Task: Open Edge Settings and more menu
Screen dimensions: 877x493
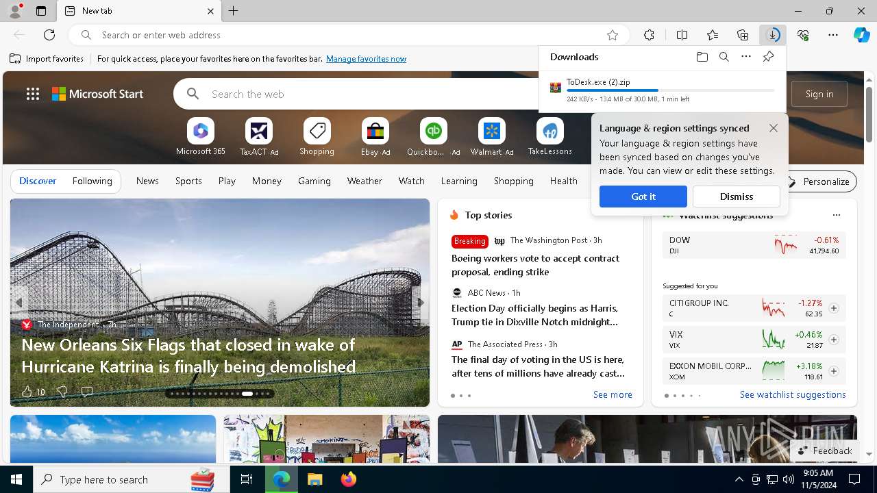Action: click(x=833, y=35)
